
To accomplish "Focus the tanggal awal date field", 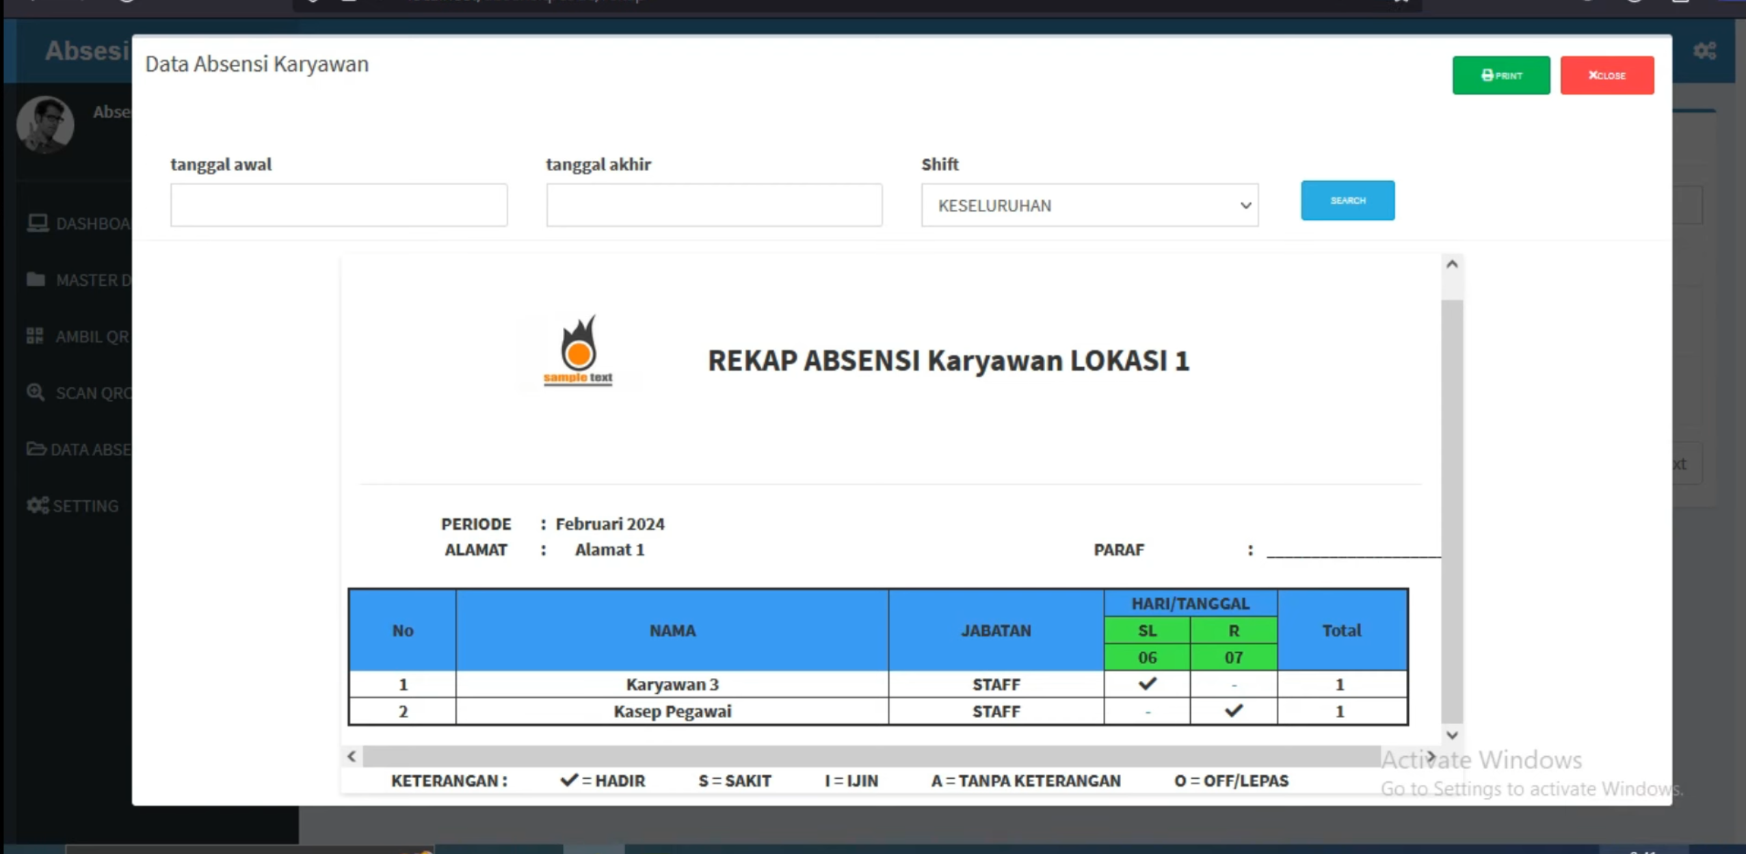I will click(x=339, y=204).
